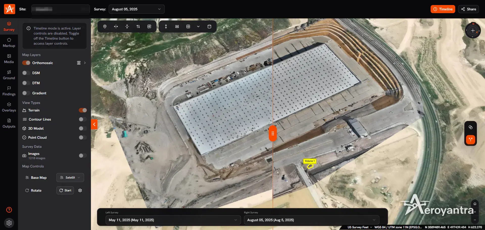Click the Share button

[x=469, y=9]
